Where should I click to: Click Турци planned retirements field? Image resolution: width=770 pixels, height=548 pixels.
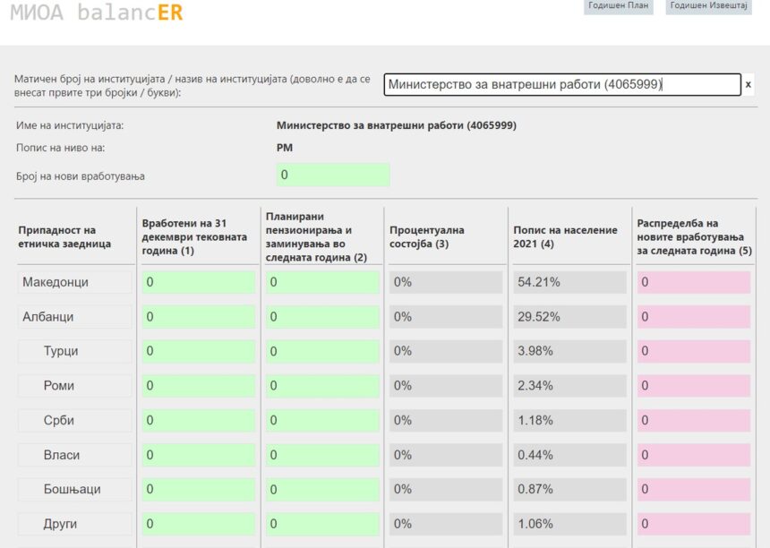click(322, 351)
